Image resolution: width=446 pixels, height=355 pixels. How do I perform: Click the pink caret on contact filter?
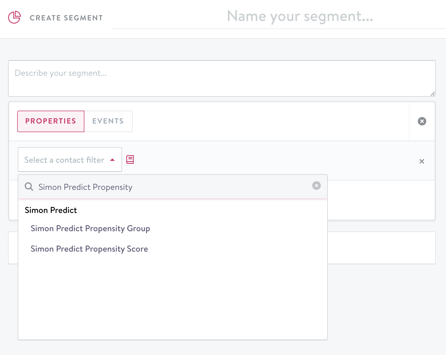pyautogui.click(x=113, y=160)
